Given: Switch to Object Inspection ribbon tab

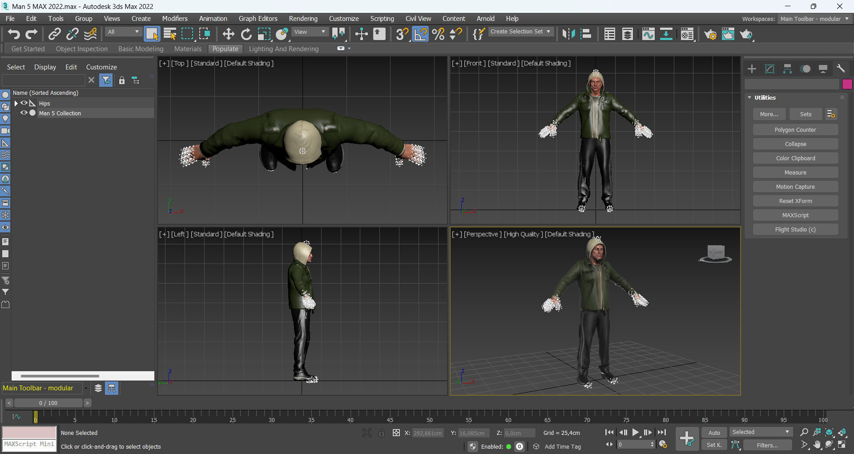Looking at the screenshot, I should pos(82,49).
